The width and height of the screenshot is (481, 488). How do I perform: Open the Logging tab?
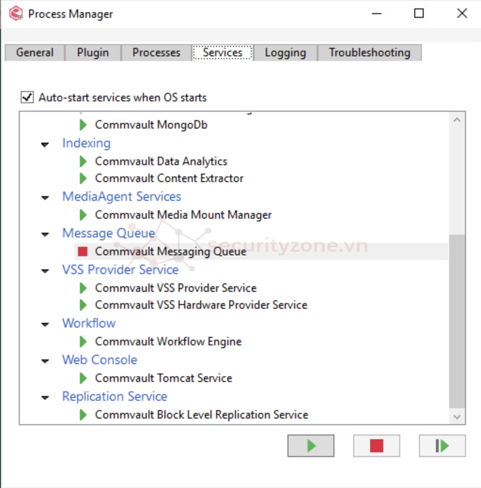pos(286,53)
